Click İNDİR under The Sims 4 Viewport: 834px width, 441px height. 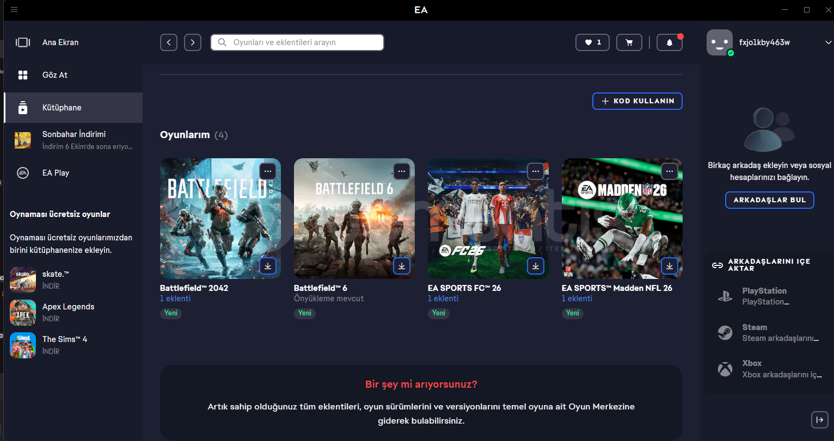coord(51,351)
